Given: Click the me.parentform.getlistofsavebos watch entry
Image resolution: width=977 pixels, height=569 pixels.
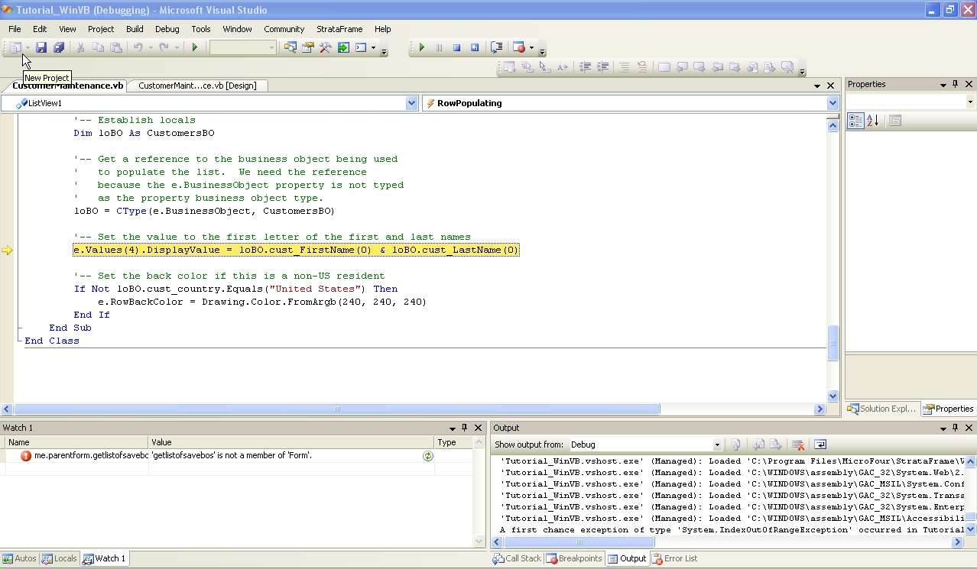Looking at the screenshot, I should click(x=84, y=456).
